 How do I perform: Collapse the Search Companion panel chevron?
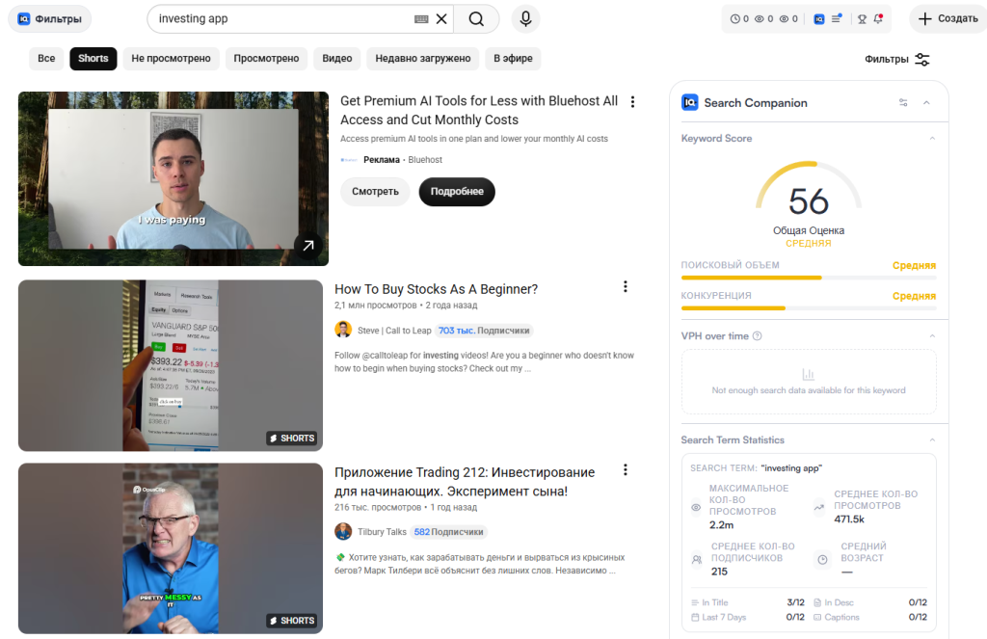926,102
